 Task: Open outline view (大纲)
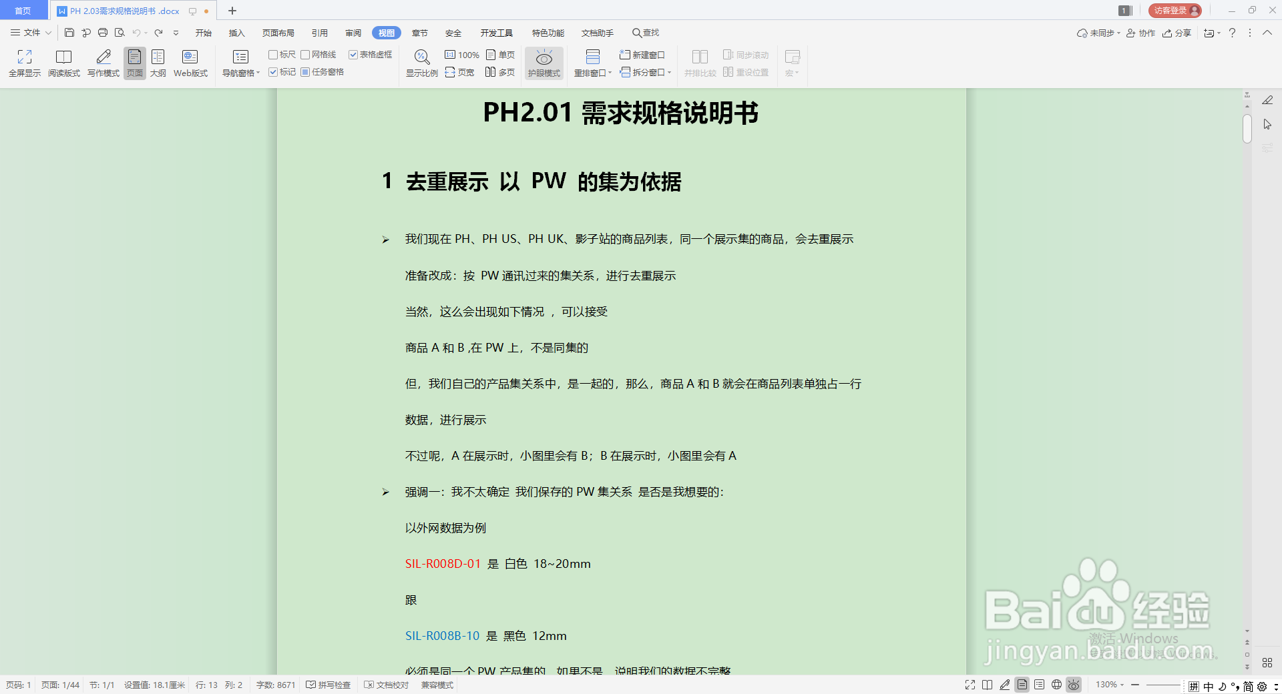(158, 63)
